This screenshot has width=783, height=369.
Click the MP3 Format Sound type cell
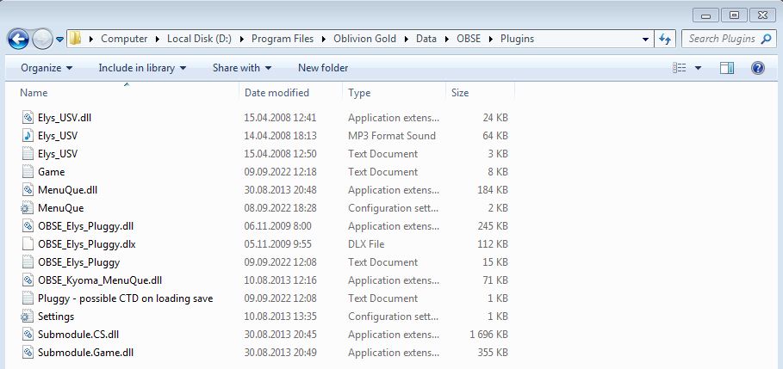(x=391, y=136)
